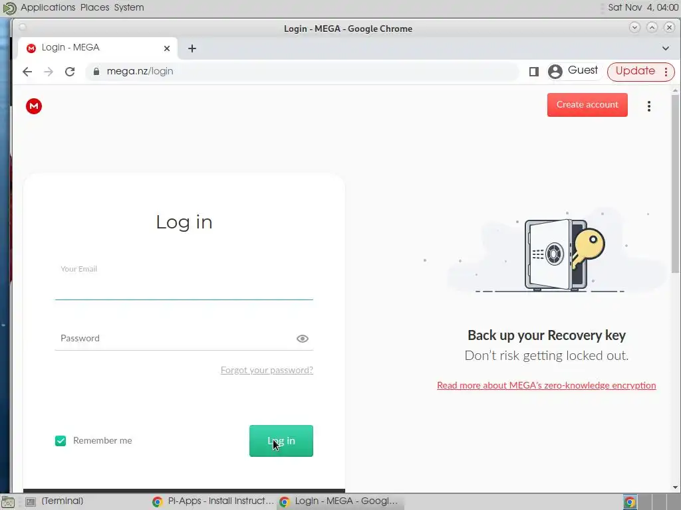681x510 pixels.
Task: Open zero-knowledge encryption link
Action: tap(547, 386)
